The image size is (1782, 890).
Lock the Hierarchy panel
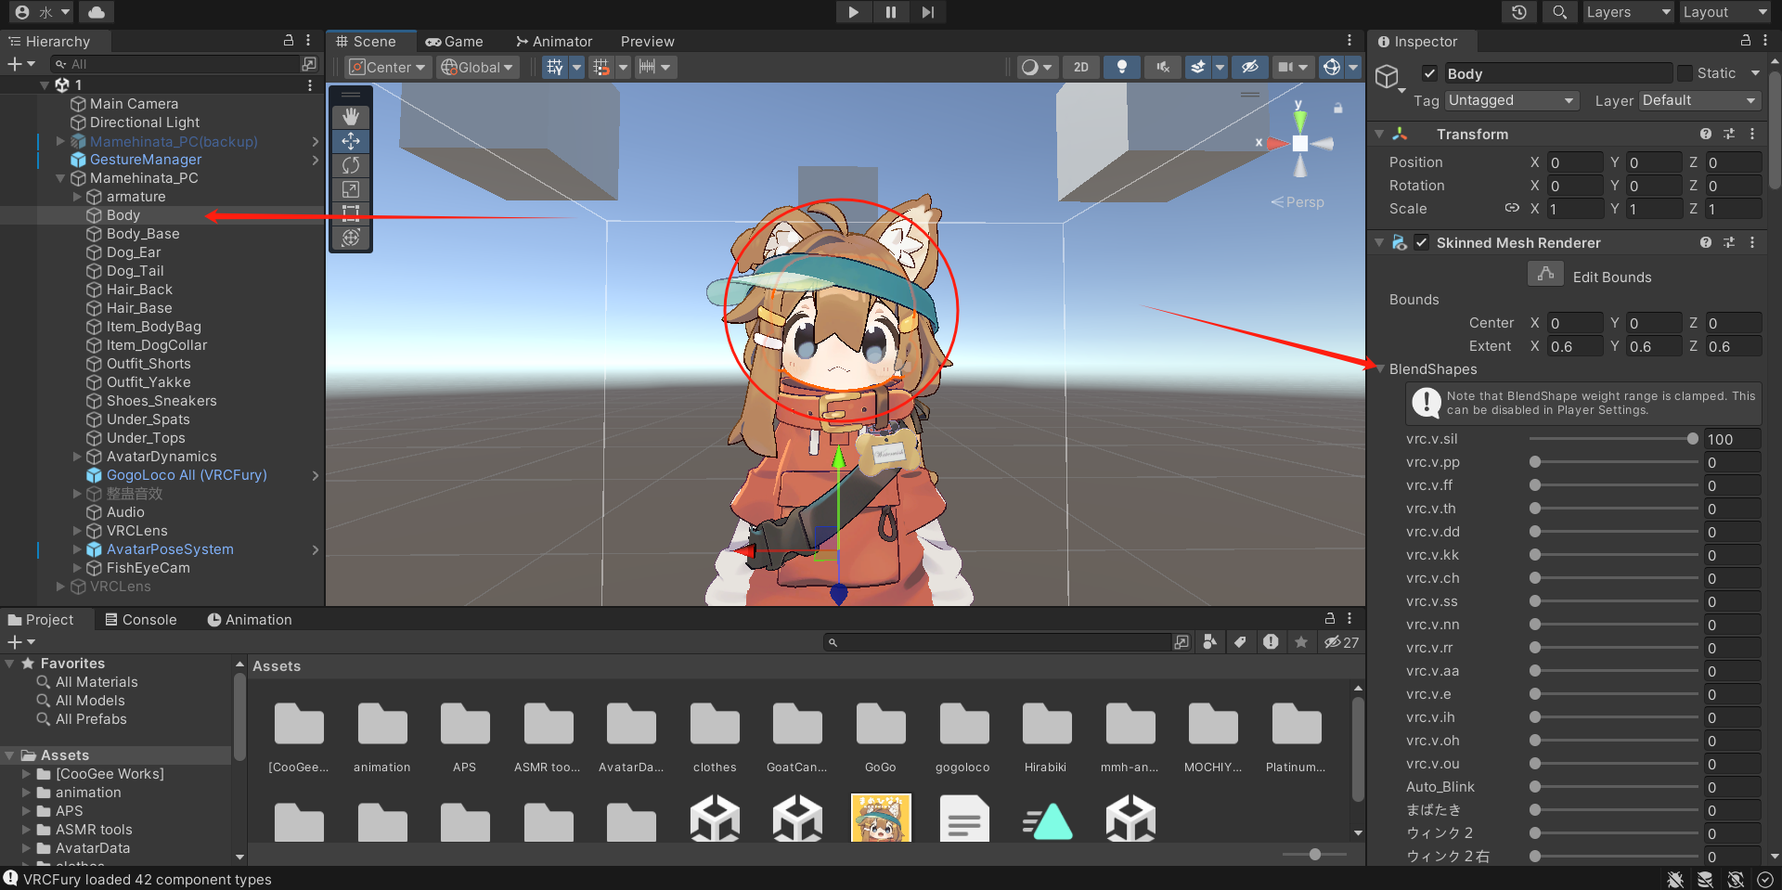click(289, 41)
